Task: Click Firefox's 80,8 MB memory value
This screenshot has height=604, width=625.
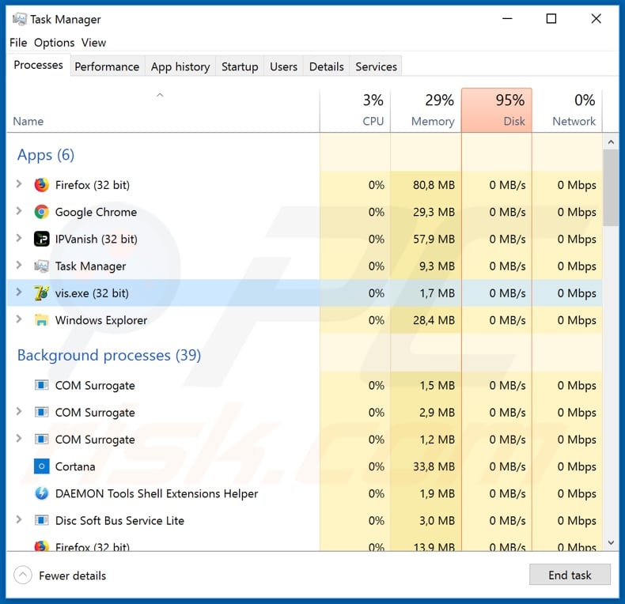Action: (x=434, y=185)
